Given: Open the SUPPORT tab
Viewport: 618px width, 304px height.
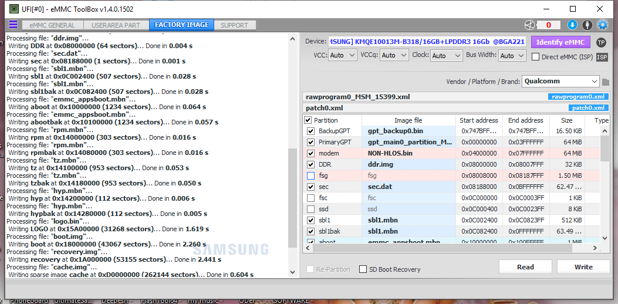Looking at the screenshot, I should point(235,25).
